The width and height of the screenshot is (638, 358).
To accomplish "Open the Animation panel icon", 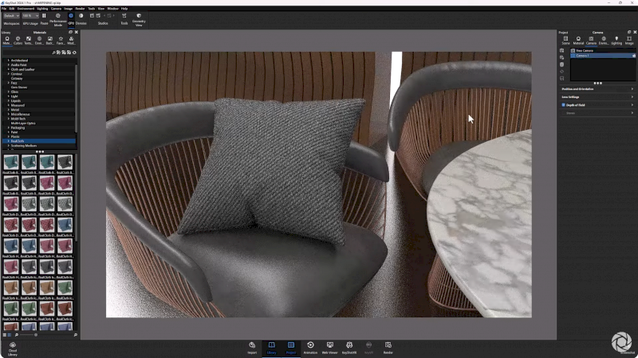I will pos(310,344).
